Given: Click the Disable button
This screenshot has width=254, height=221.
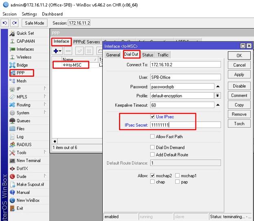Looking at the screenshot, I should pos(239,86).
